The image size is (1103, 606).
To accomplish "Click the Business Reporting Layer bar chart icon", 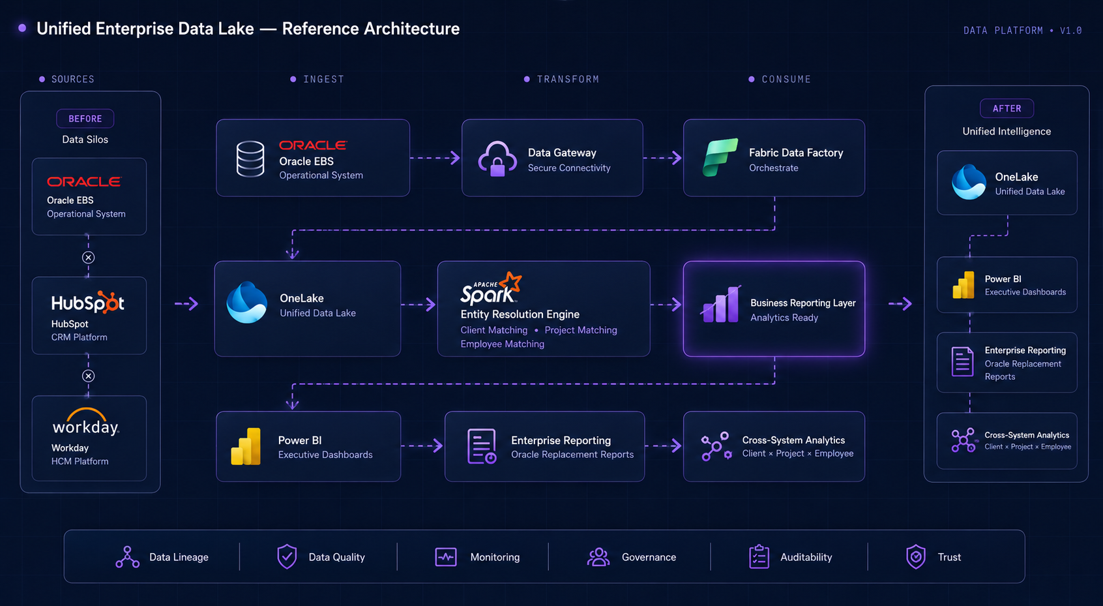I will tap(721, 304).
